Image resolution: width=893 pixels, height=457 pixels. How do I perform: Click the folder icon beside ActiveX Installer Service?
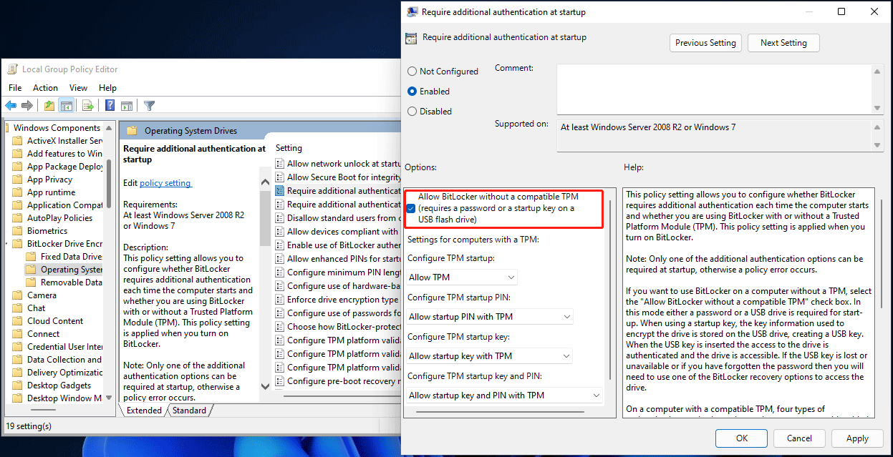coord(18,141)
